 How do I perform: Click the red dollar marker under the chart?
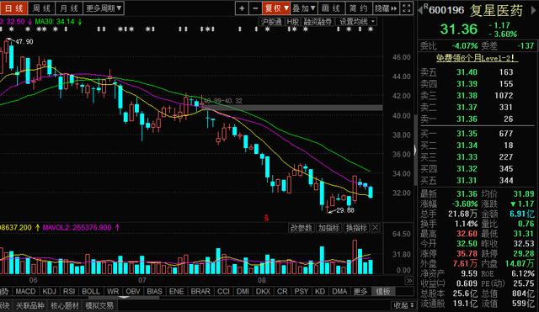coord(266,218)
